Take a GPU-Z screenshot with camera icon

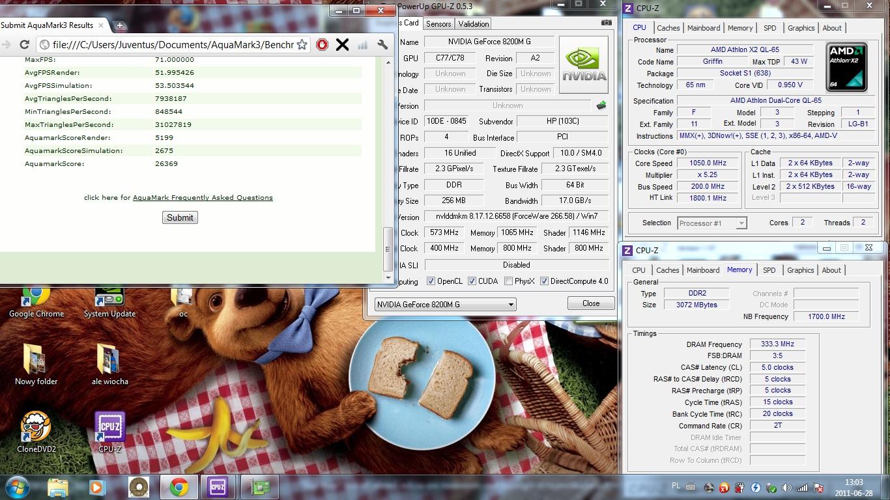[606, 23]
